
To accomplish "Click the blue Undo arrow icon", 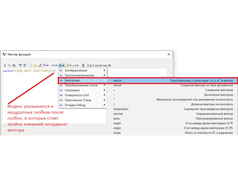I will tap(20, 65).
